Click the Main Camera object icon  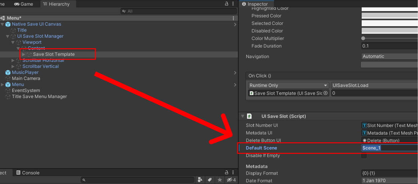[x=8, y=78]
